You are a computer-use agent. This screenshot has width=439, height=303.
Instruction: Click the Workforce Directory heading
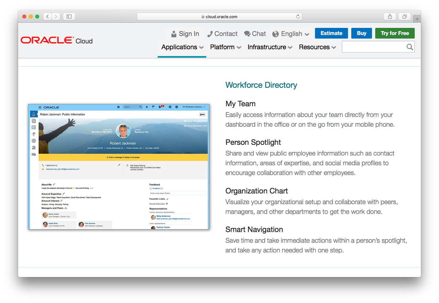(x=261, y=85)
